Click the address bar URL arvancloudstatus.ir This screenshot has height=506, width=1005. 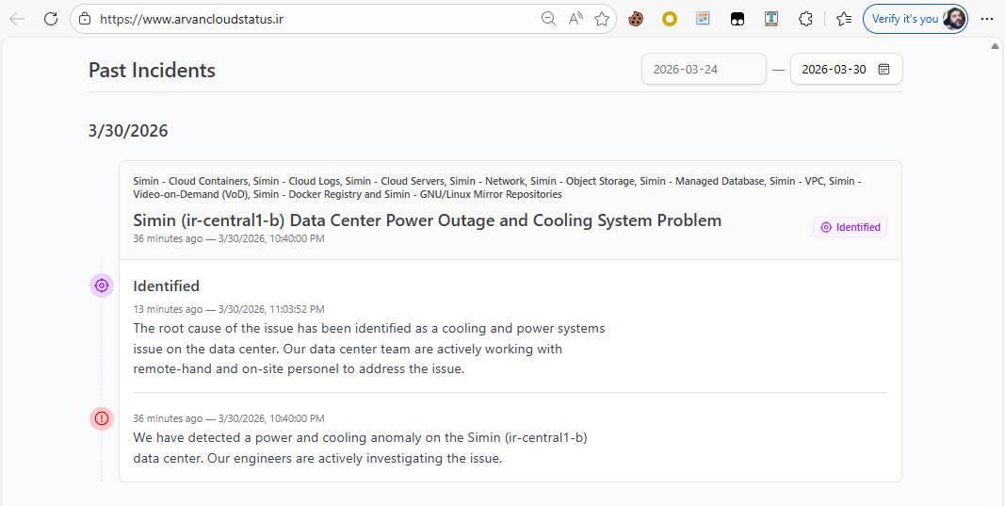tap(191, 19)
